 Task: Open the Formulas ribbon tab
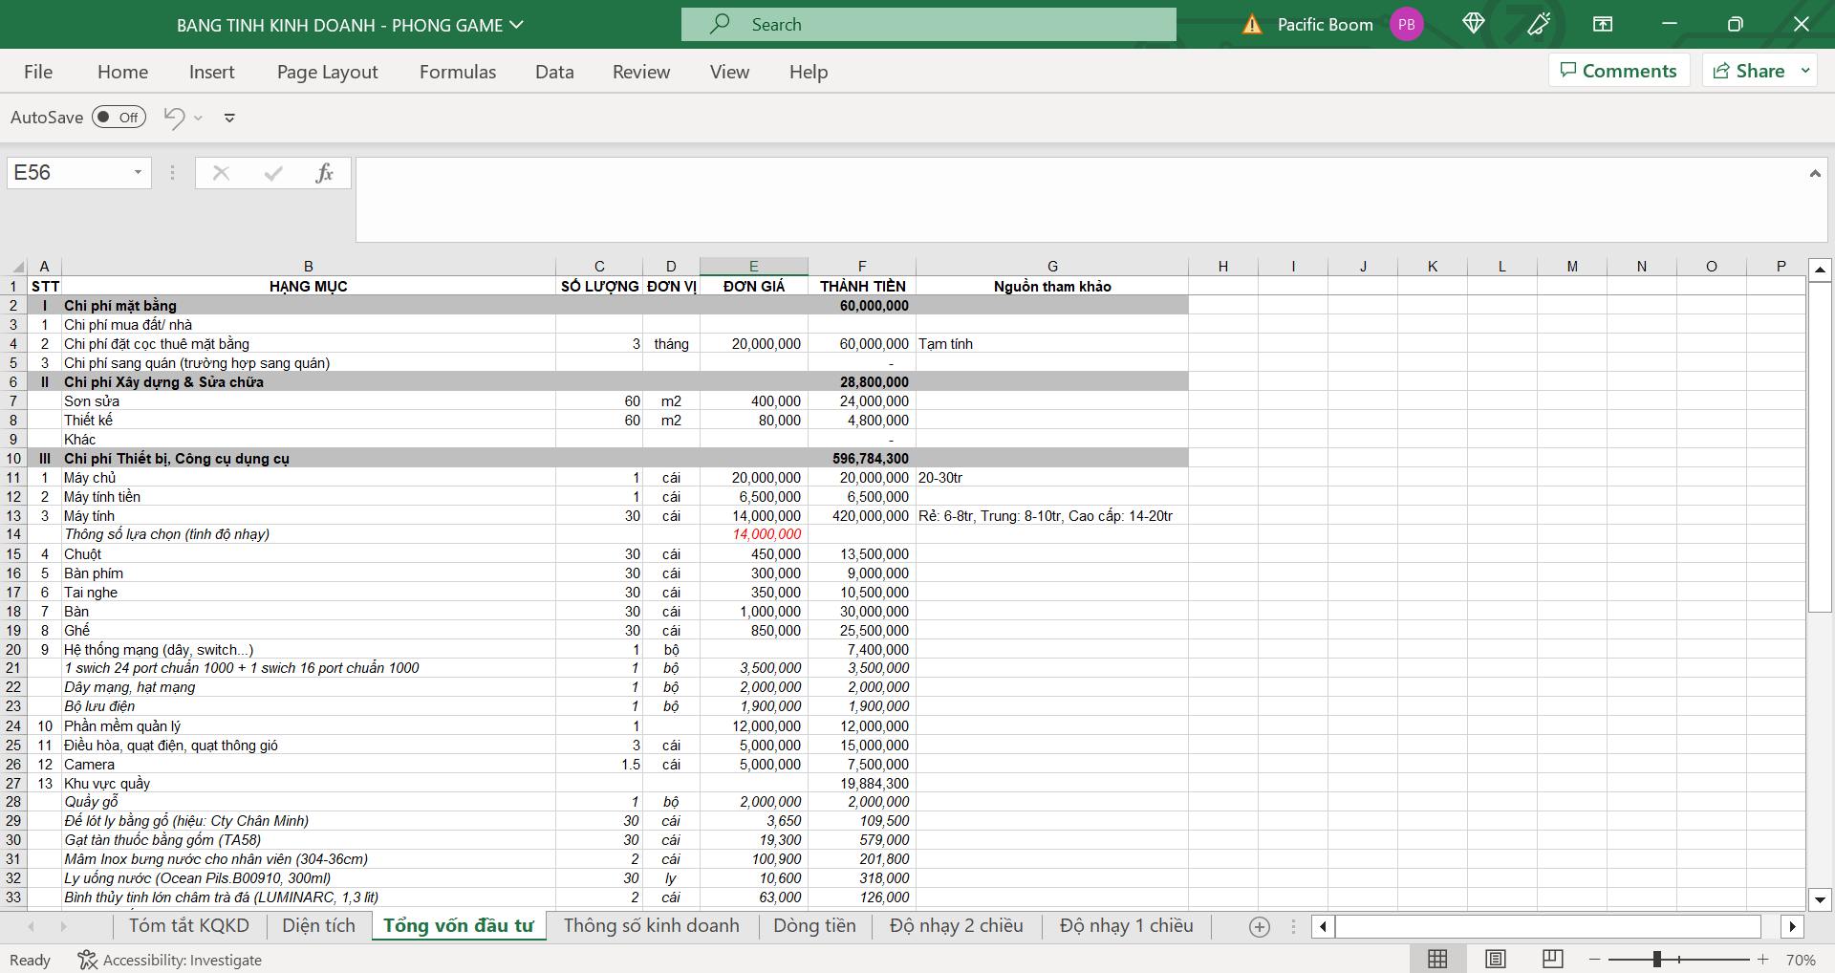458,72
